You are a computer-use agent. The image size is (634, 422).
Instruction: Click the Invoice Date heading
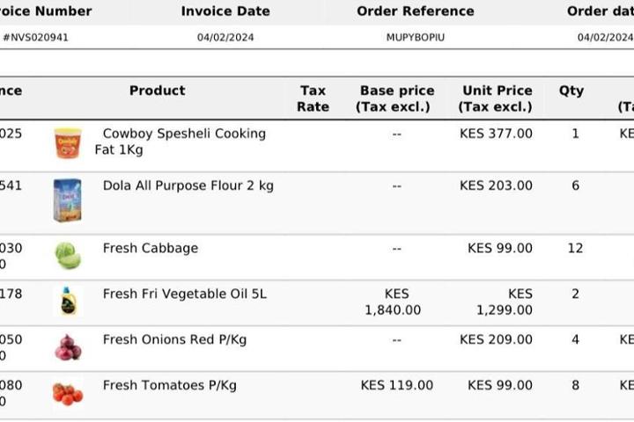pyautogui.click(x=225, y=11)
